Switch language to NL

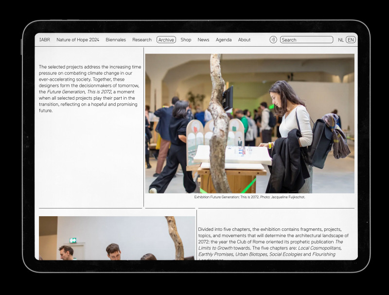[341, 40]
